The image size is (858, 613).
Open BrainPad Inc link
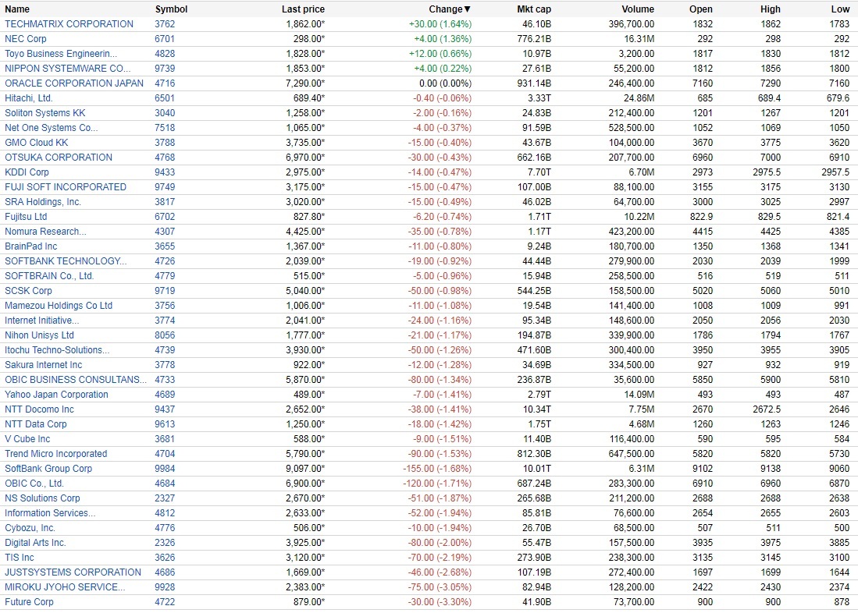30,246
